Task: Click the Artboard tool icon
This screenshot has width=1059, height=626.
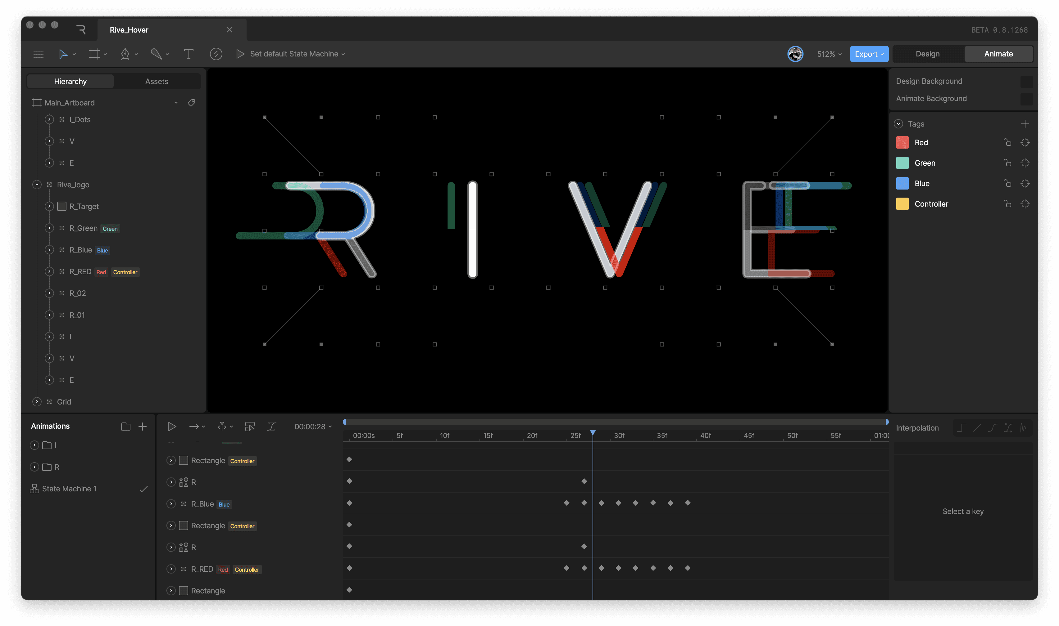Action: click(x=94, y=54)
